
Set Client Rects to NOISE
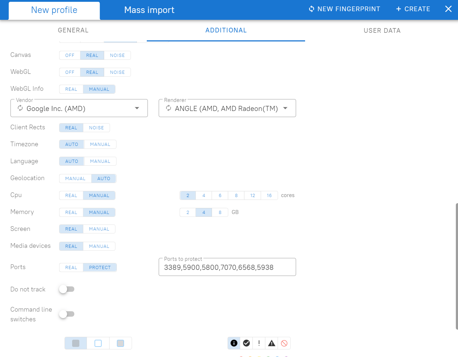pyautogui.click(x=96, y=128)
